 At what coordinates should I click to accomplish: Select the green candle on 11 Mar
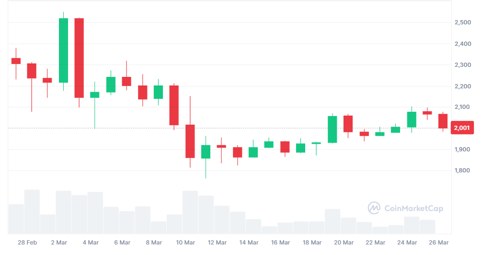(x=206, y=152)
